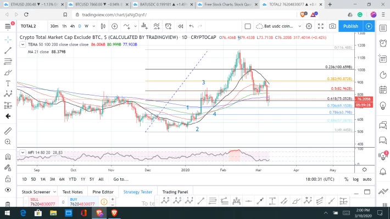
Task: Remove drawings with trash icon
Action: tap(8, 204)
